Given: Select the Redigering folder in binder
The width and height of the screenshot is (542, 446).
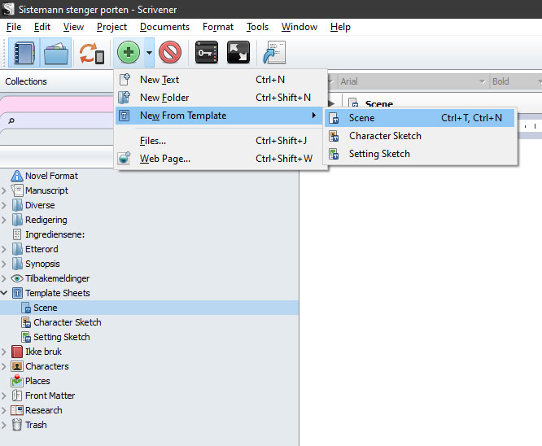Looking at the screenshot, I should click(46, 220).
